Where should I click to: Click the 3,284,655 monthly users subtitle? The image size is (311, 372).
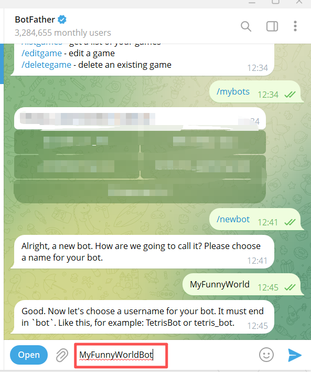pos(63,33)
